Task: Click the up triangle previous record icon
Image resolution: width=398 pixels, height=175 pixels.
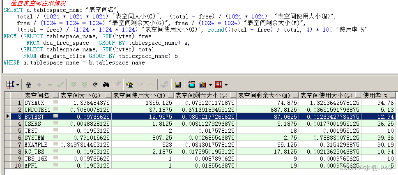Action: tap(151, 85)
